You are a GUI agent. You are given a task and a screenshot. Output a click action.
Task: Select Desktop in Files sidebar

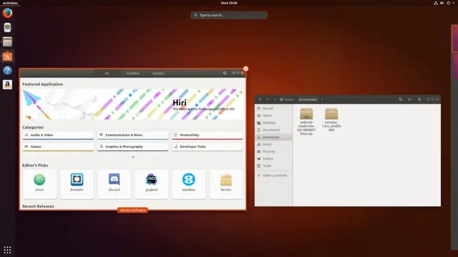(x=274, y=122)
